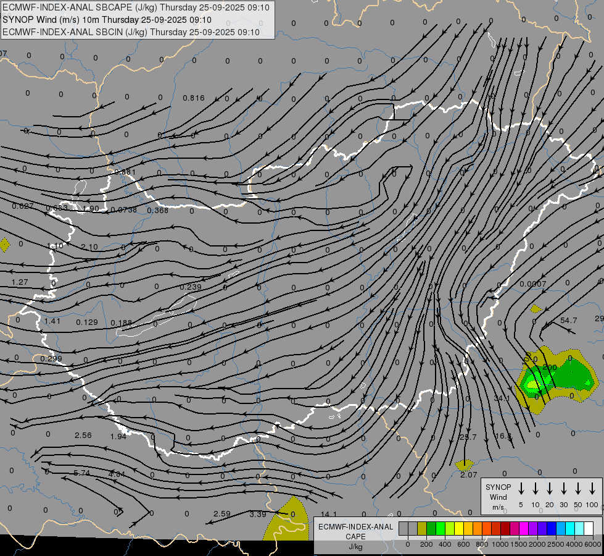Click the SYNOP Wind 10m title line
Image resolution: width=604 pixels, height=556 pixels.
pyautogui.click(x=107, y=20)
